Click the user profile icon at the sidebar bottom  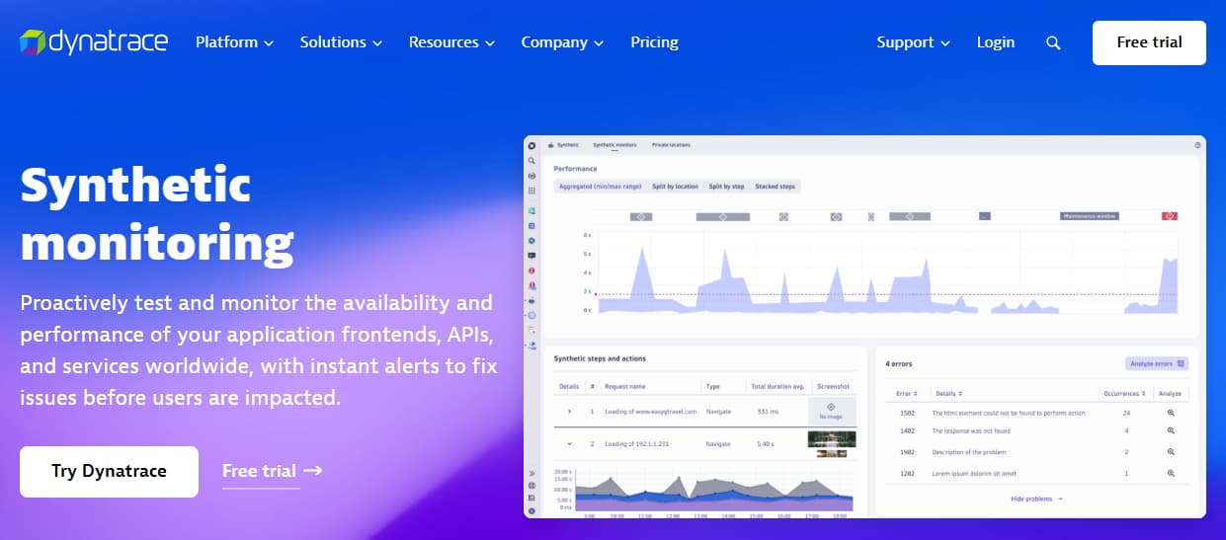[x=531, y=510]
